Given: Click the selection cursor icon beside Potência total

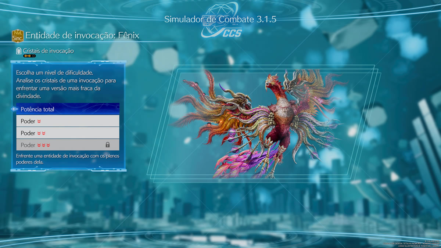Looking at the screenshot, I should [14, 109].
